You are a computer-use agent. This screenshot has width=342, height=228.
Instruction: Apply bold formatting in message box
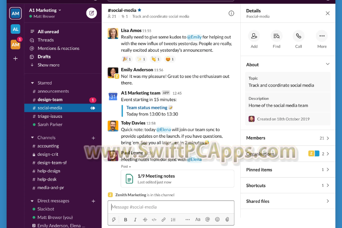(125, 219)
